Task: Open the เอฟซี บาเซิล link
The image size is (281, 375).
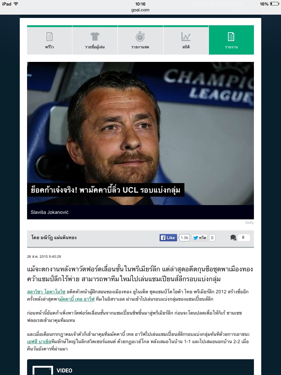Action: (x=39, y=342)
